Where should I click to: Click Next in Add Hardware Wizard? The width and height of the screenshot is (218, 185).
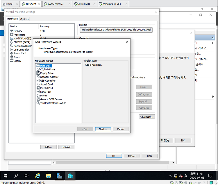click(103, 129)
